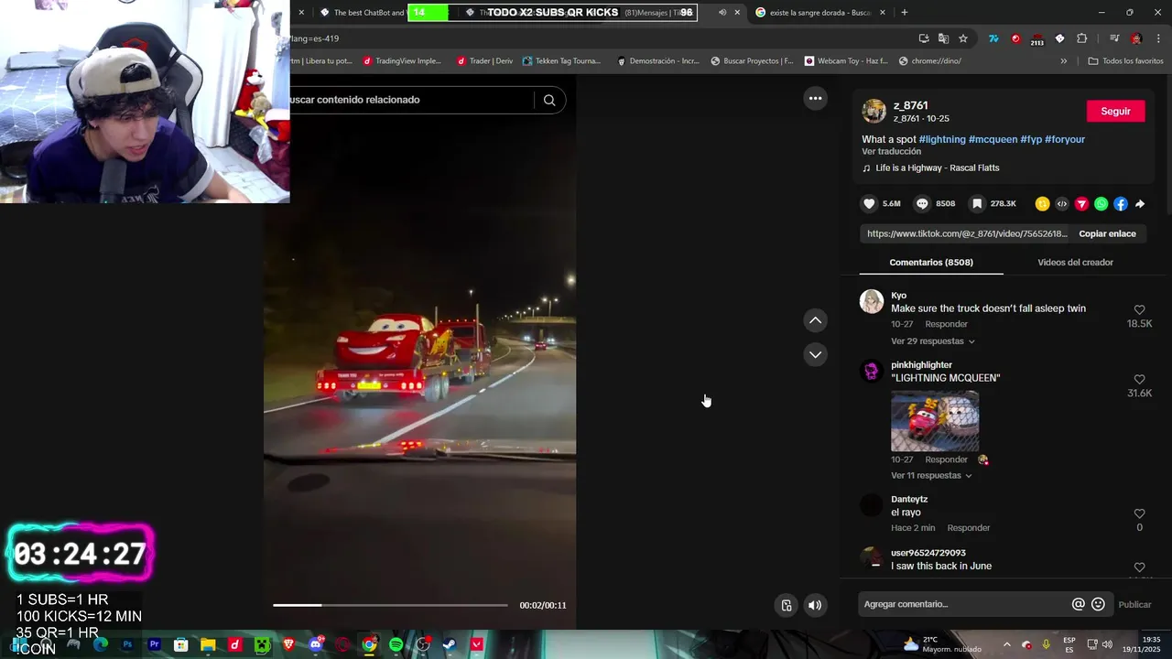Open the TradingView Imple... bookmark

402,61
